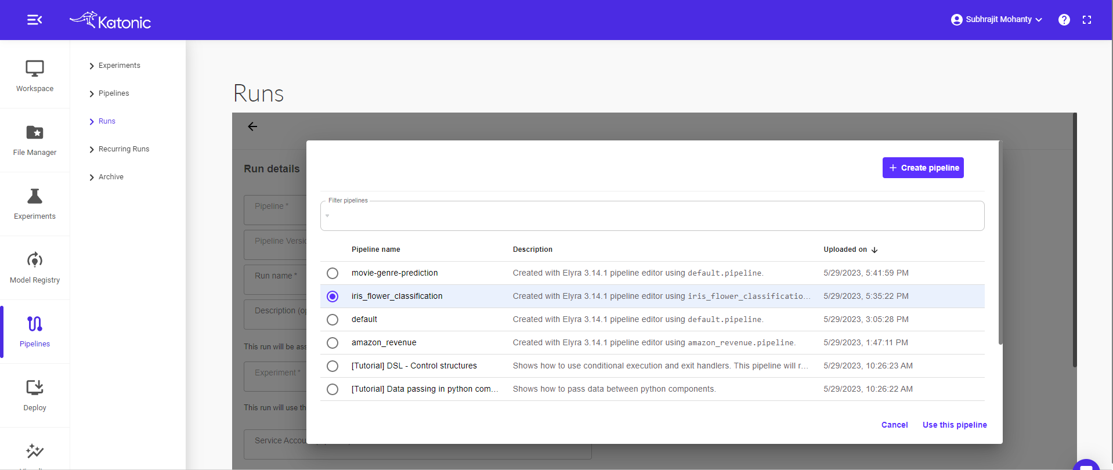Image resolution: width=1113 pixels, height=470 pixels.
Task: Click the Katonic logo
Action: click(x=110, y=20)
